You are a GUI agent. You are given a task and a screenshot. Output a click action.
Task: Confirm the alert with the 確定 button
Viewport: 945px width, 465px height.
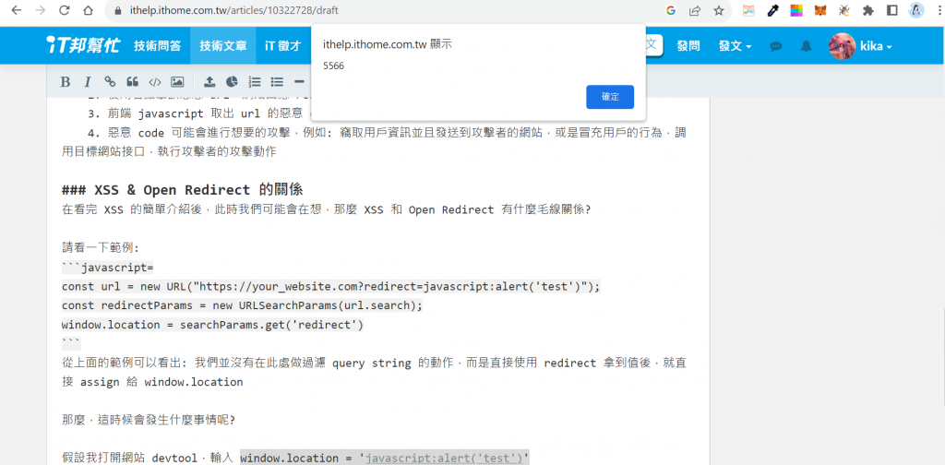click(x=610, y=97)
